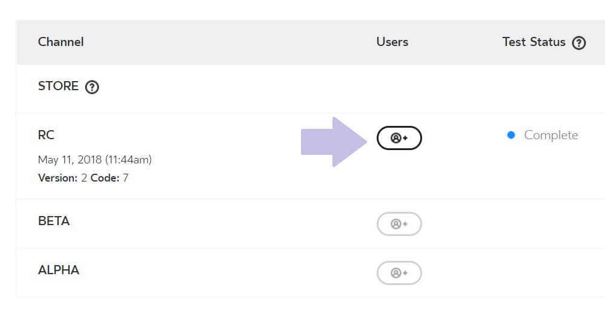Click the blue Complete status dot

coord(511,135)
